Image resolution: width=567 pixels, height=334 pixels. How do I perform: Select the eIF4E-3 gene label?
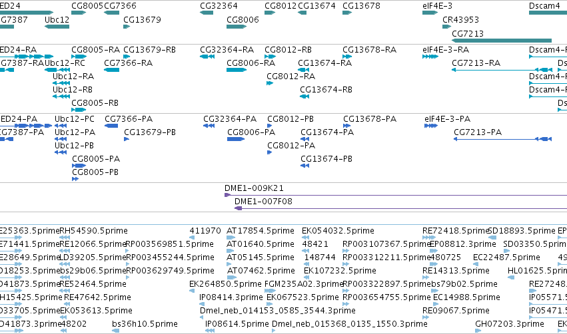(437, 6)
